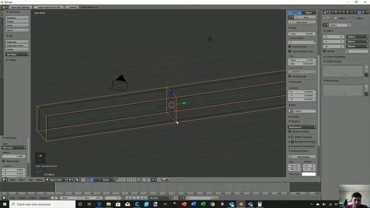Collapse the Vertex Groups panel
Screen dimensions: 370x208
click(x=332, y=61)
